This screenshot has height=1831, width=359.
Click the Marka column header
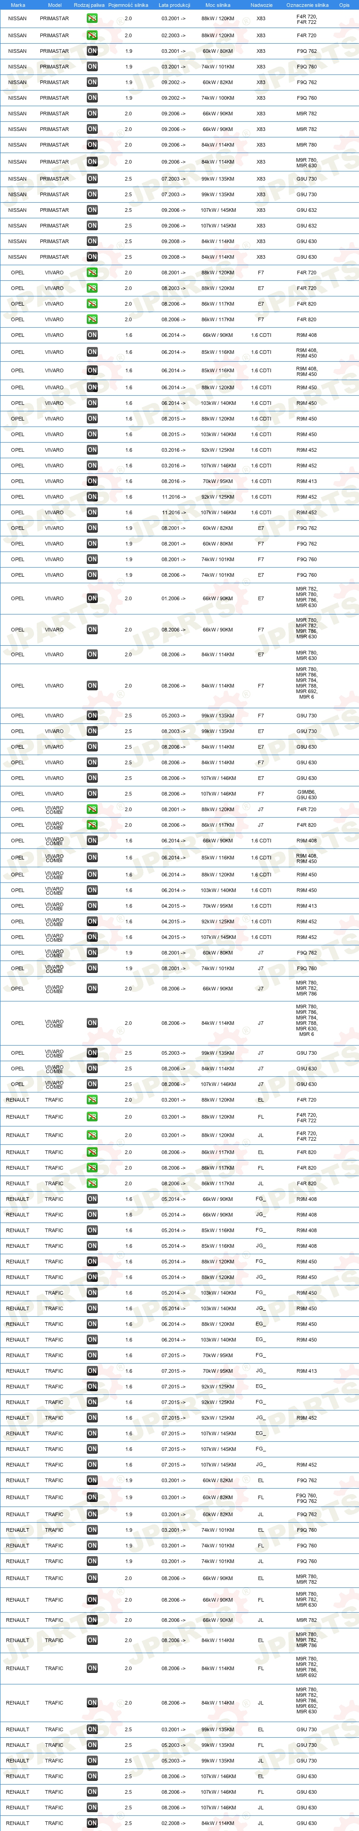[18, 5]
